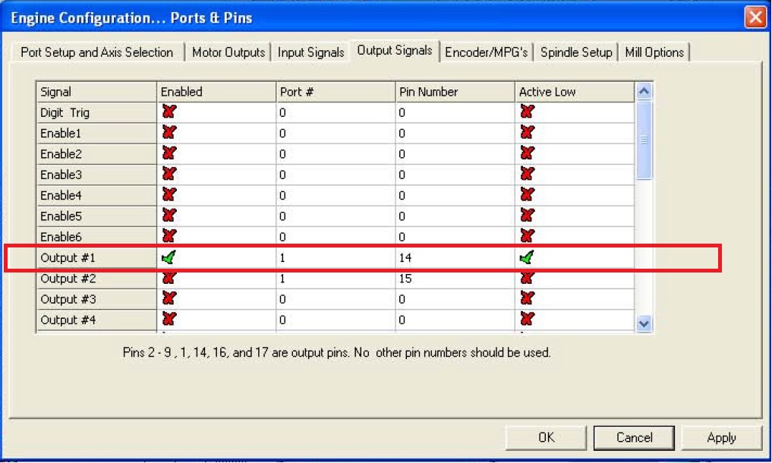
Task: Click the signal list scrollbar thumb
Action: coord(644,140)
